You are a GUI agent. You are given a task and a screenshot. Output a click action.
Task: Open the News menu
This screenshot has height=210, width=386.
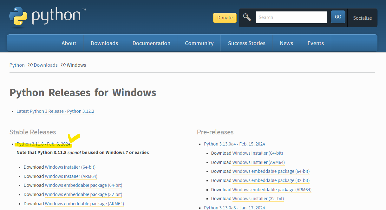click(x=286, y=43)
